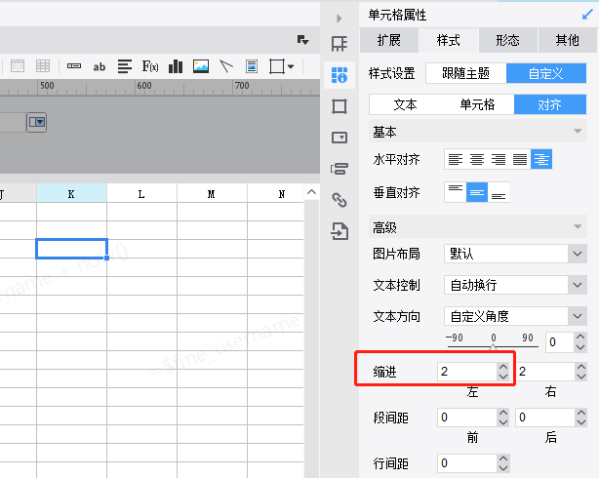Set horizontal alignment to center
The image size is (599, 478).
477,159
